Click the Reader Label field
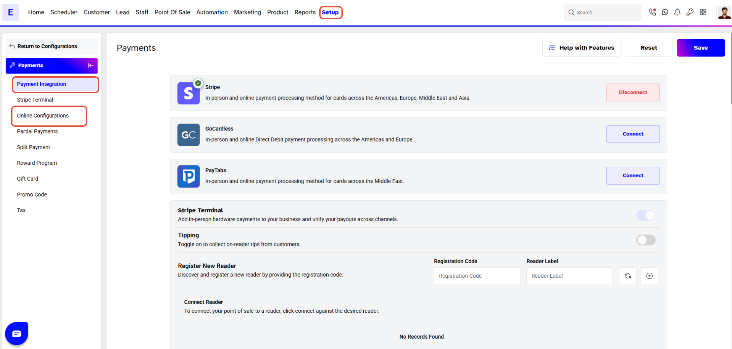 [x=570, y=276]
